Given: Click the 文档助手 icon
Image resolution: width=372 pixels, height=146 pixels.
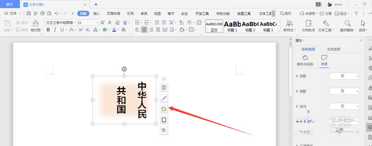Looking at the screenshot, I should (308, 23).
